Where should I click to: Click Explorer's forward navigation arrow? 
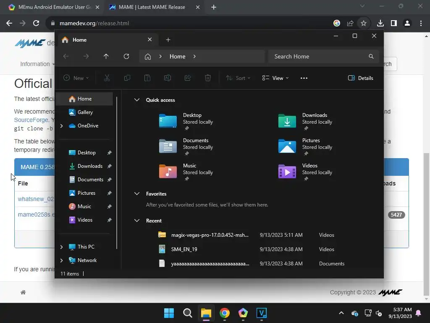click(x=86, y=56)
